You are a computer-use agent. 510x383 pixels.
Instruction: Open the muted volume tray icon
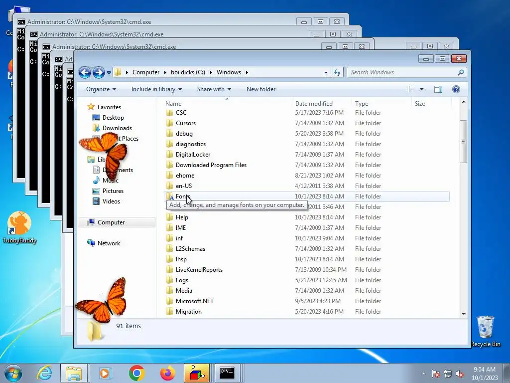pyautogui.click(x=460, y=374)
